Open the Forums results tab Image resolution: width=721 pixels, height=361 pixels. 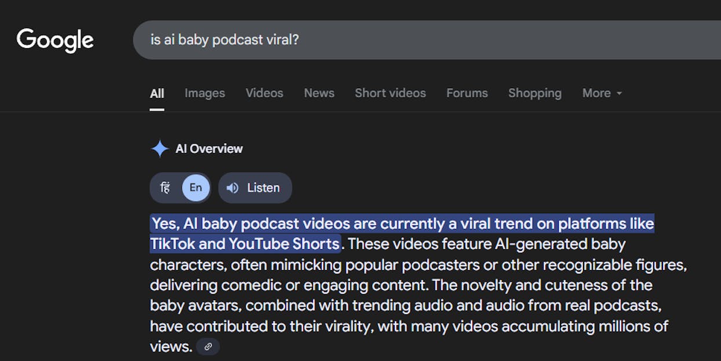coord(467,93)
